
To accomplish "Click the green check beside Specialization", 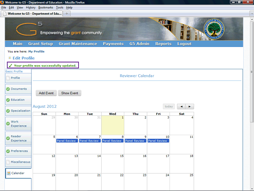I will [x=8, y=111].
